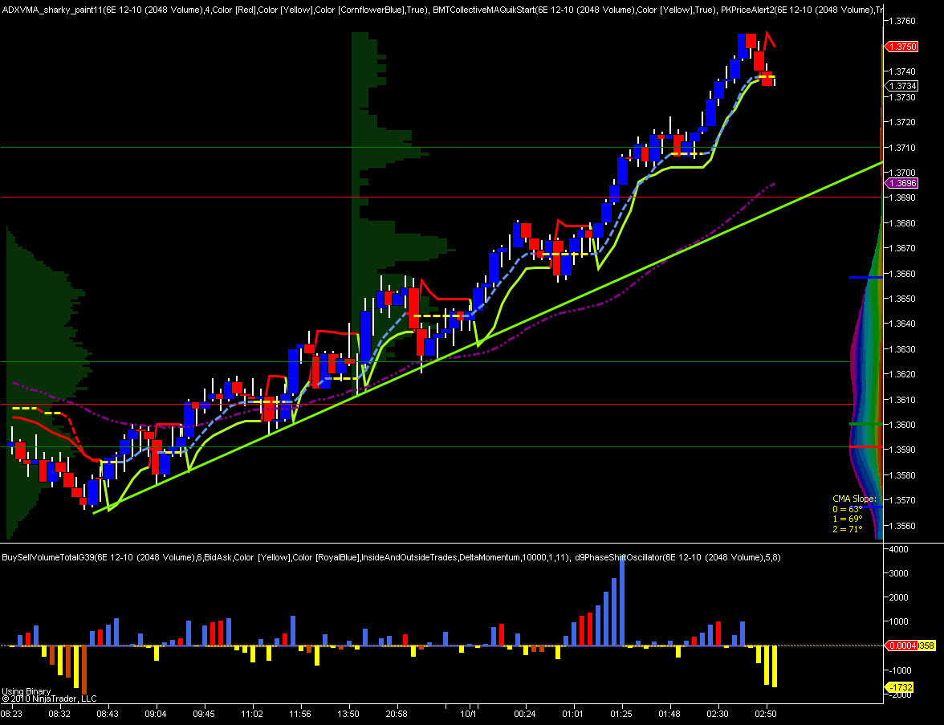Click the 1.3600 price axis label
This screenshot has width=944, height=725.
coord(902,425)
